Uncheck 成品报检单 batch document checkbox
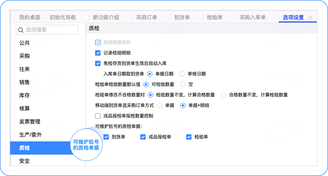The width and height of the screenshot is (328, 176). click(143, 137)
